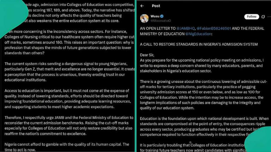Click the paragraph starting "There is a growing unease"
This screenshot has height=152, width=271.
(x=203, y=95)
